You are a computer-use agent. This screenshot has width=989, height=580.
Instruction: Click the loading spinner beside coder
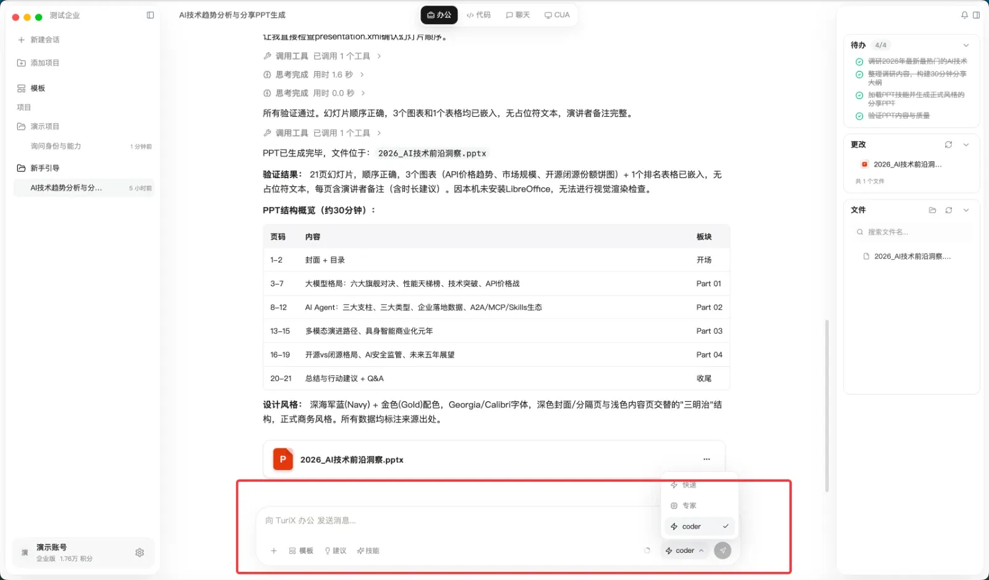(647, 550)
